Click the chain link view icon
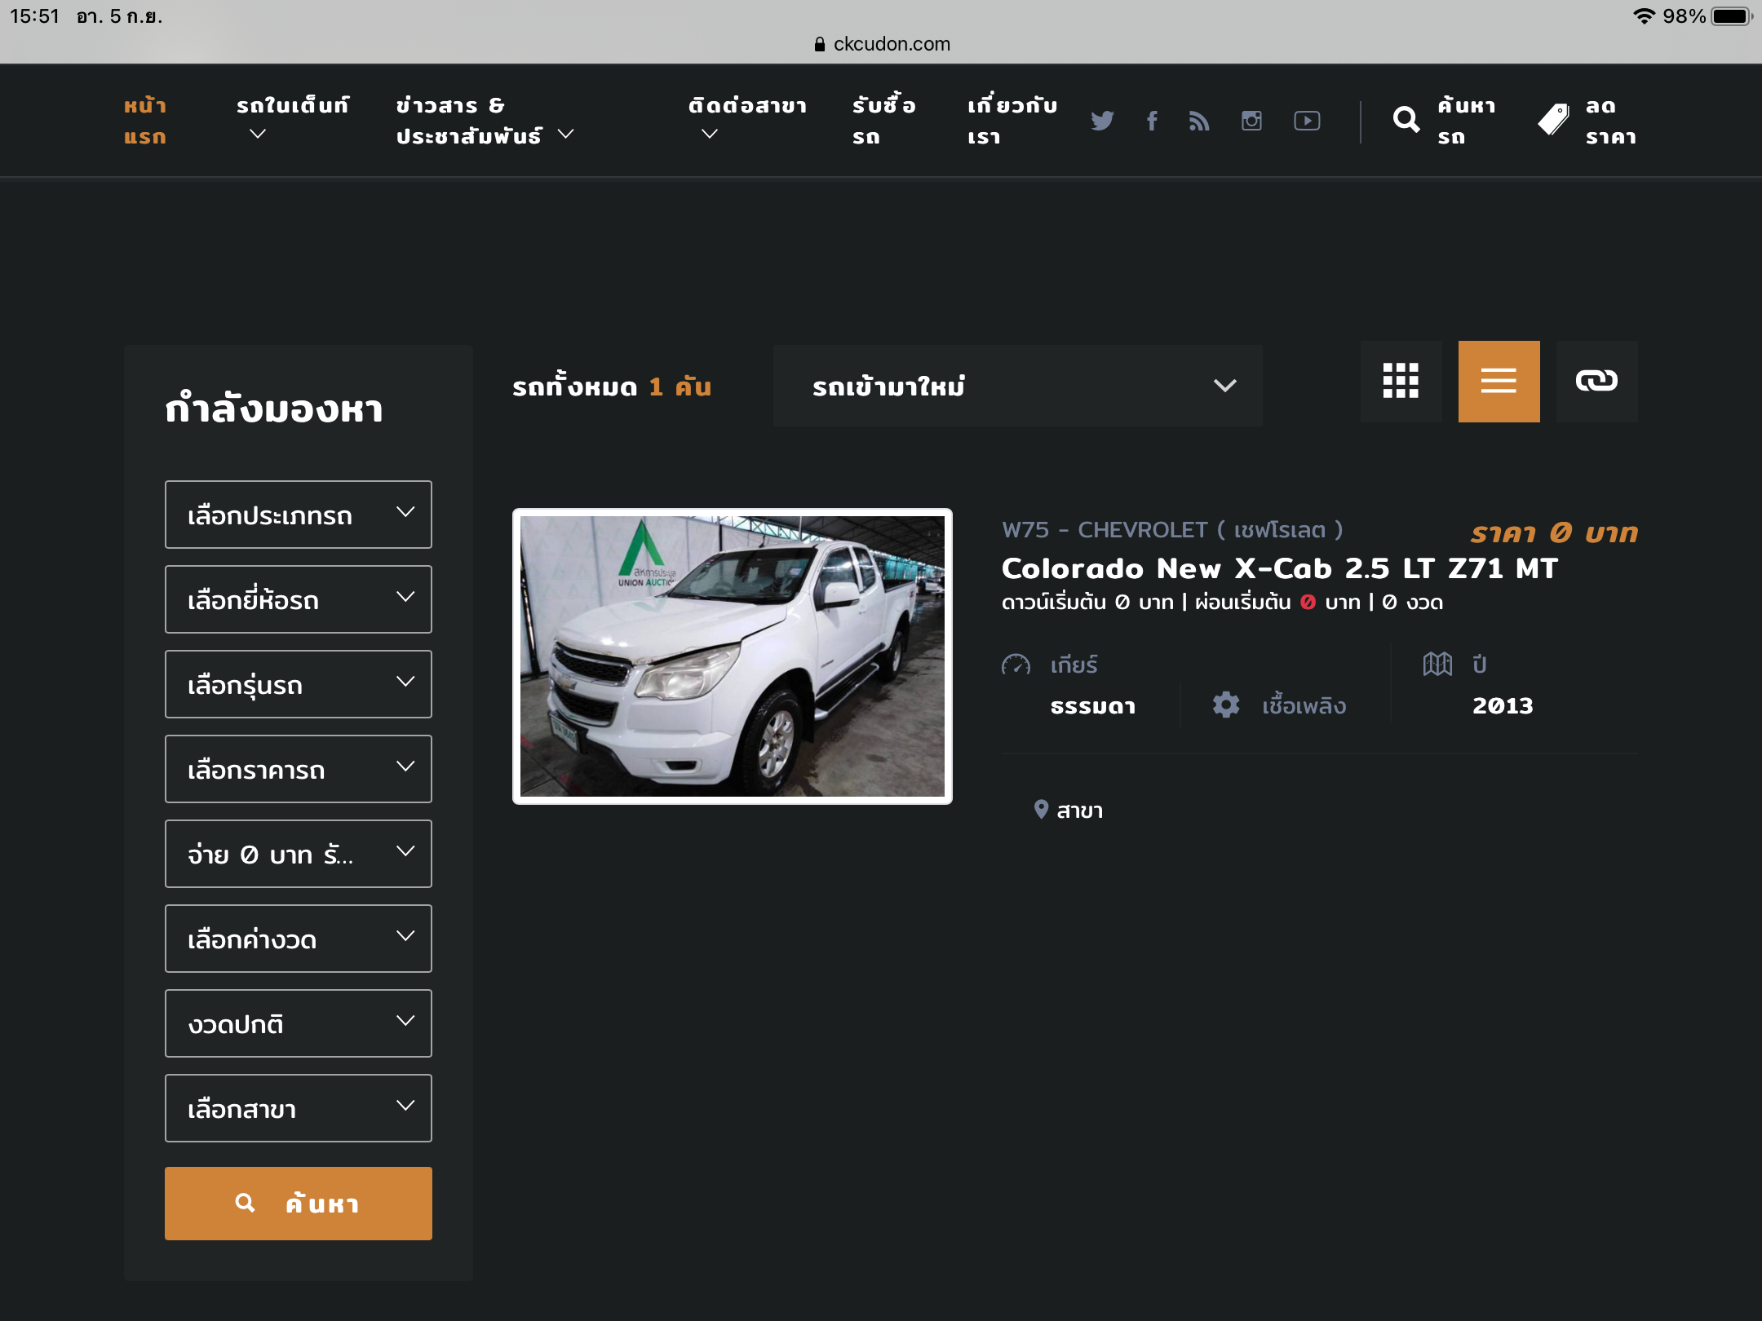 click(1596, 381)
